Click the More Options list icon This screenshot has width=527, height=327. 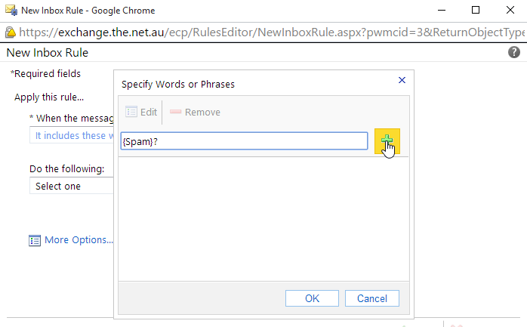point(35,241)
